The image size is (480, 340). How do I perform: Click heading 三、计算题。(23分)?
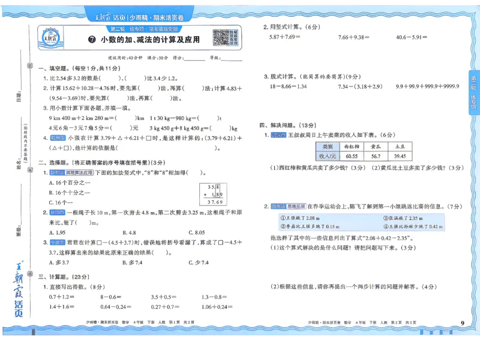[x=64, y=277]
